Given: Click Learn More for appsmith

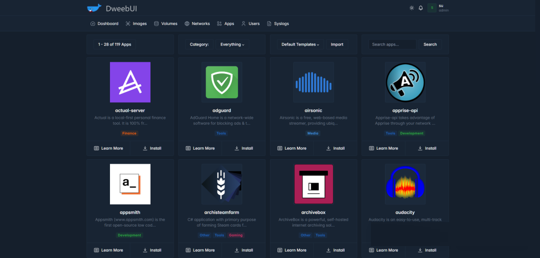Looking at the screenshot, I should click(x=108, y=250).
